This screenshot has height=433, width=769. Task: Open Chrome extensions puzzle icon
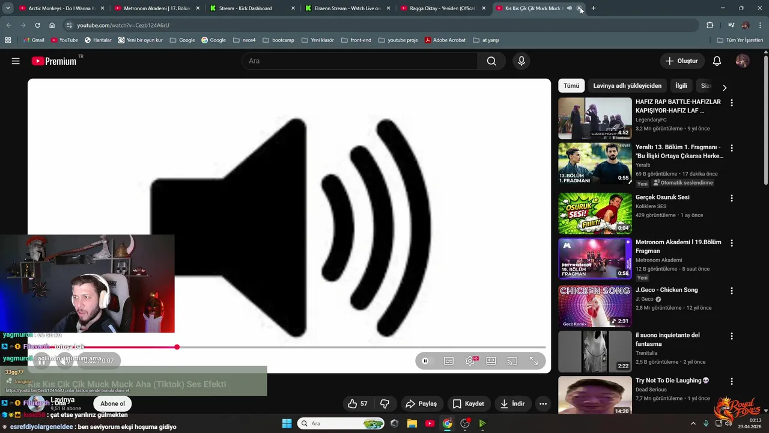[x=710, y=25]
